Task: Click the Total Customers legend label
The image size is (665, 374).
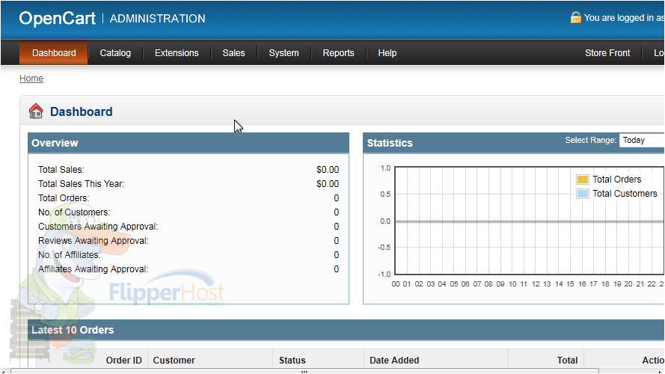Action: pyautogui.click(x=625, y=194)
